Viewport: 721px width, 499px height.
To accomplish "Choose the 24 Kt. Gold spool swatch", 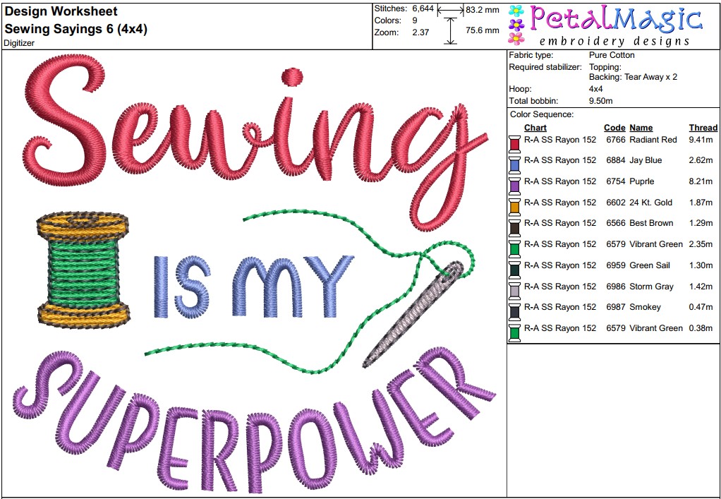I will click(x=514, y=207).
